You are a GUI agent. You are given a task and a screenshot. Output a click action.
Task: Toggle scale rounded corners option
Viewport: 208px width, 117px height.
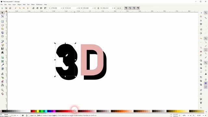pos(130,8)
